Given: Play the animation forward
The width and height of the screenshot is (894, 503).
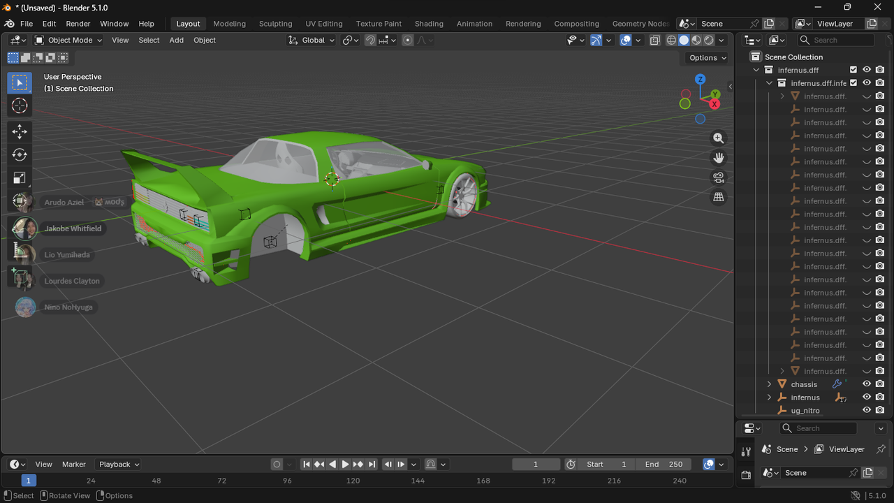Looking at the screenshot, I should click(x=345, y=465).
